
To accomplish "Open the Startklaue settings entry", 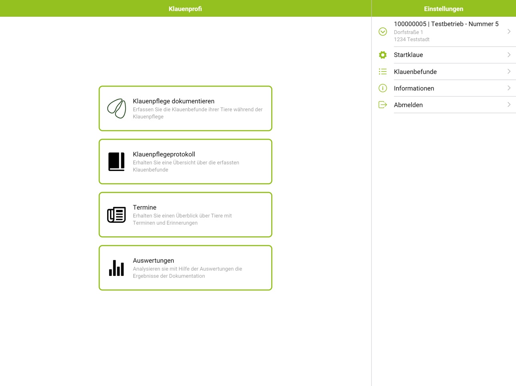I will pyautogui.click(x=444, y=55).
